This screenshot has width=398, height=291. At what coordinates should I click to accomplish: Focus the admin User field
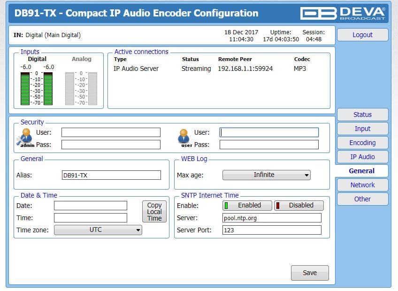click(111, 132)
